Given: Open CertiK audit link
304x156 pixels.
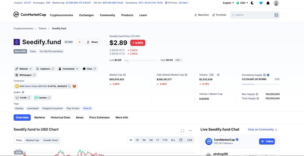Looking at the screenshot, I should [x=23, y=98].
